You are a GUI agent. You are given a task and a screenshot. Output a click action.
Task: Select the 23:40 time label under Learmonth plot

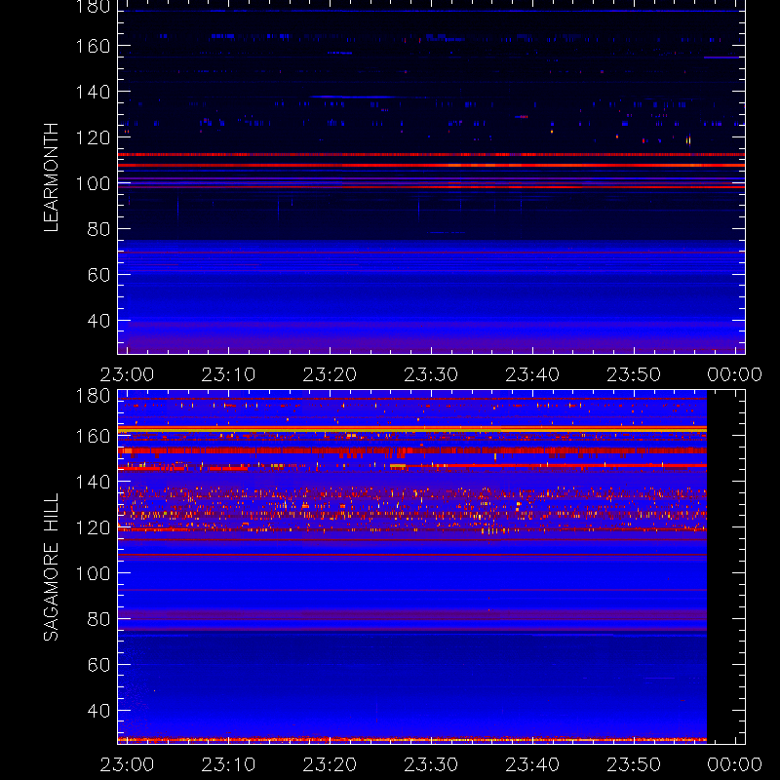[x=532, y=374]
